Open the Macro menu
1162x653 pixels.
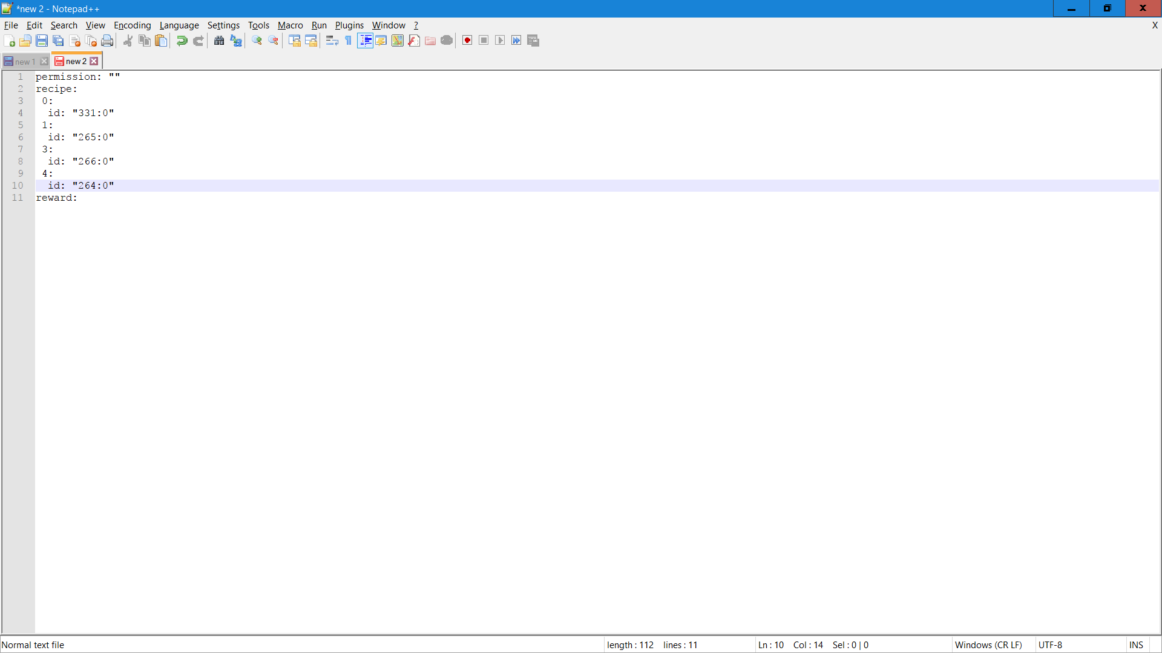coord(290,25)
